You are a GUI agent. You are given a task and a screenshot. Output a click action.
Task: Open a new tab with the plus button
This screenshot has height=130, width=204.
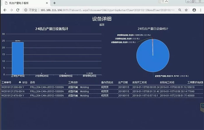(54, 3)
